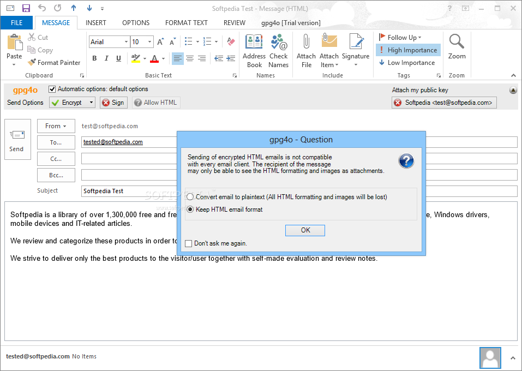
Task: Check the Don't ask me again box
Action: coord(188,243)
